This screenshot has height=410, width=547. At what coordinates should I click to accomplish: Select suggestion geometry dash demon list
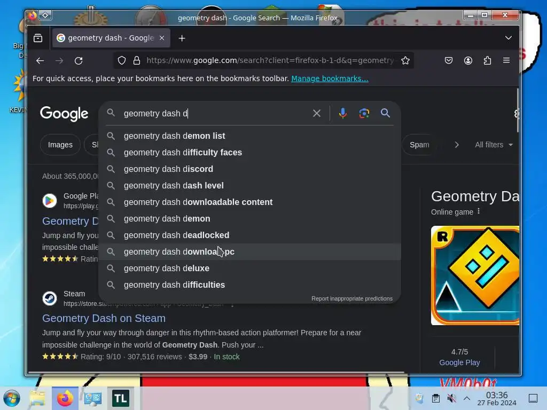250,136
